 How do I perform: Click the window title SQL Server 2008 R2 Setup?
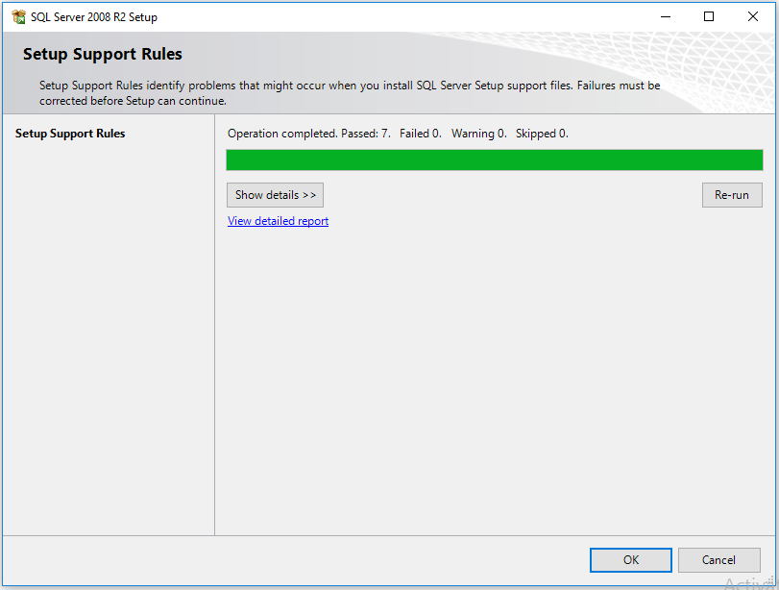[94, 17]
